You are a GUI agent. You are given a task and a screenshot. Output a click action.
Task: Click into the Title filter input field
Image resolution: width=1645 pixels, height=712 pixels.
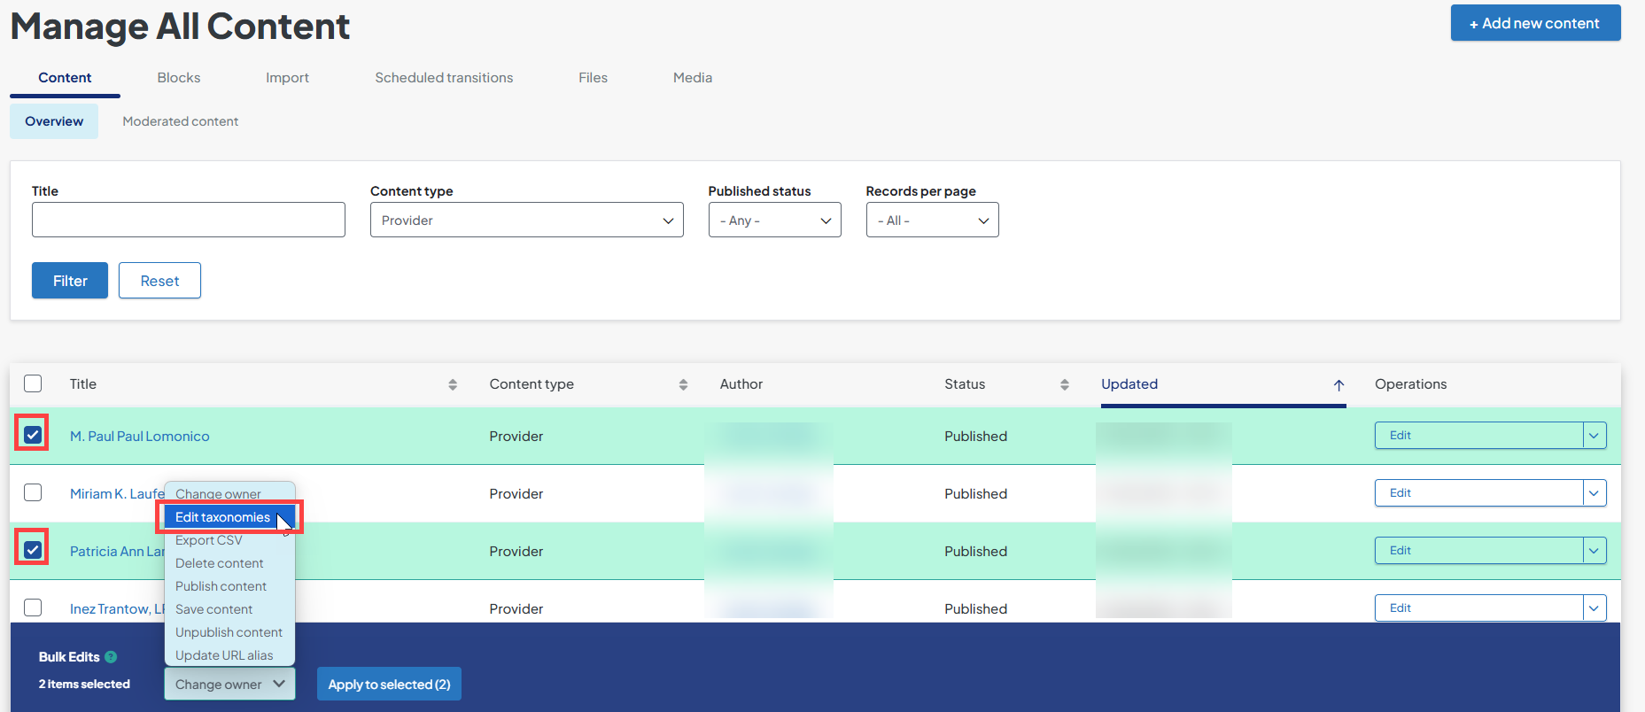pos(189,220)
